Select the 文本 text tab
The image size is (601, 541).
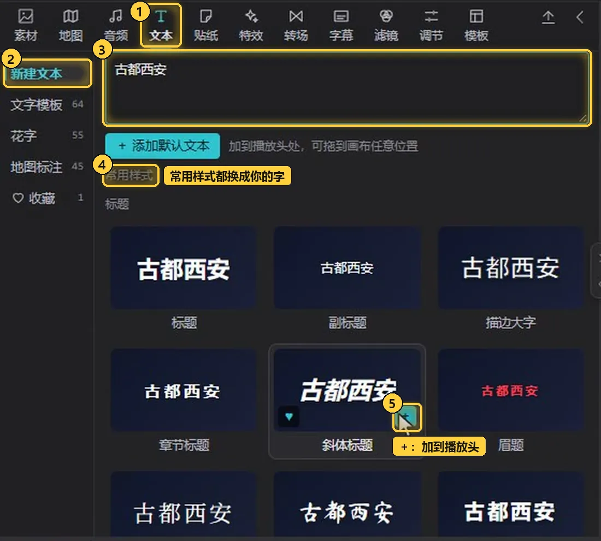point(161,25)
